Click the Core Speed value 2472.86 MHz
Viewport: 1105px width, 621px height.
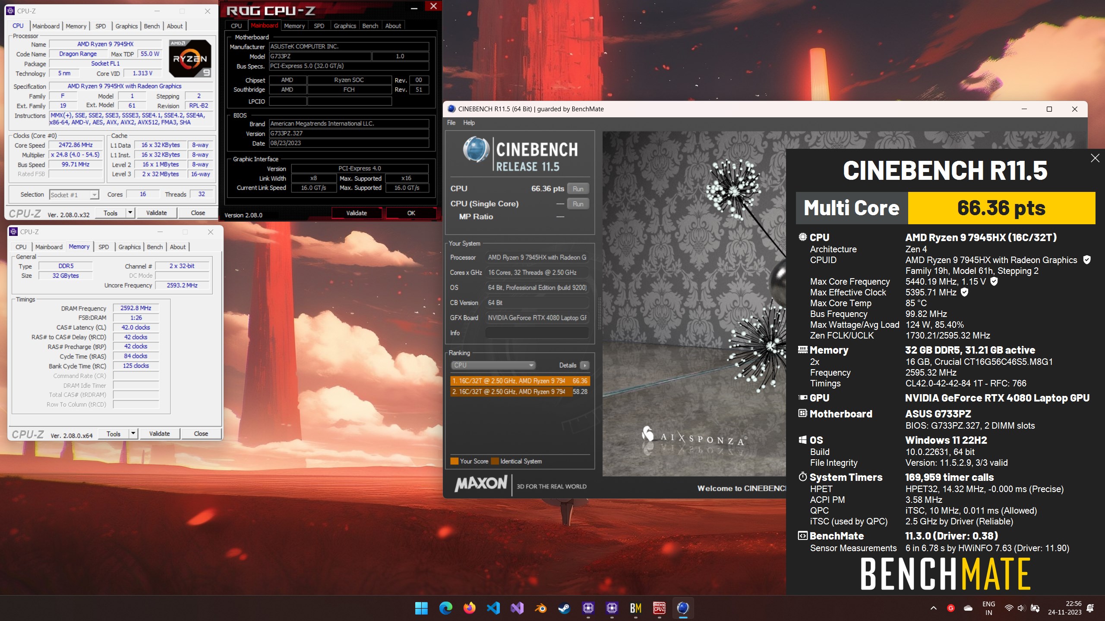tap(76, 145)
